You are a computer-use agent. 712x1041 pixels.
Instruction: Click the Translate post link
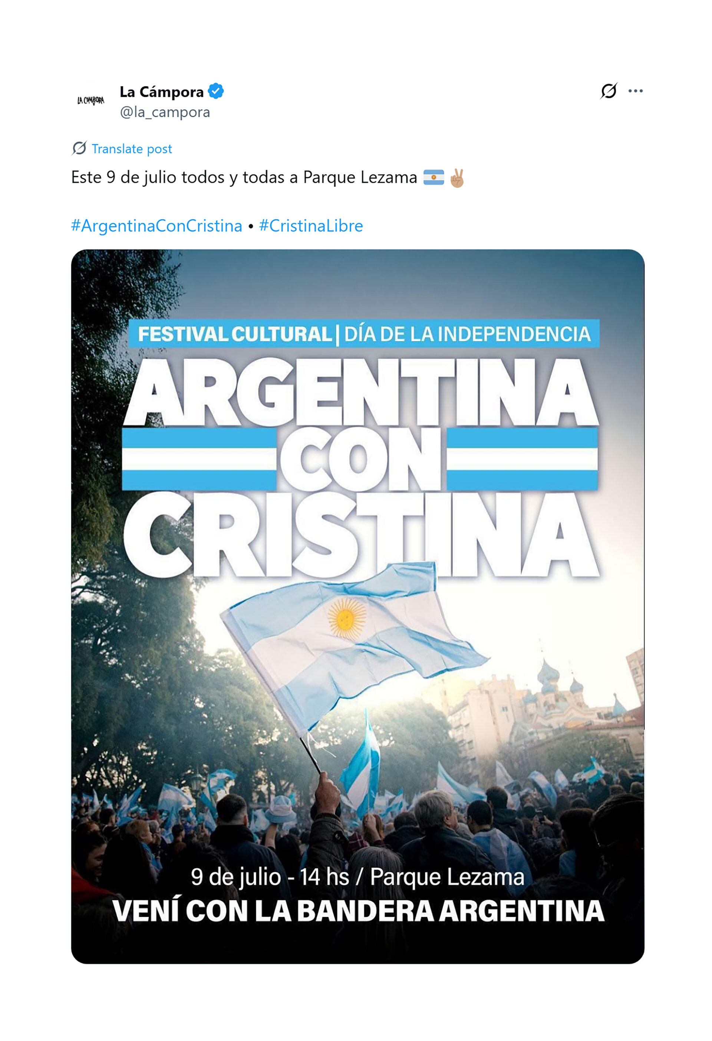pyautogui.click(x=131, y=149)
